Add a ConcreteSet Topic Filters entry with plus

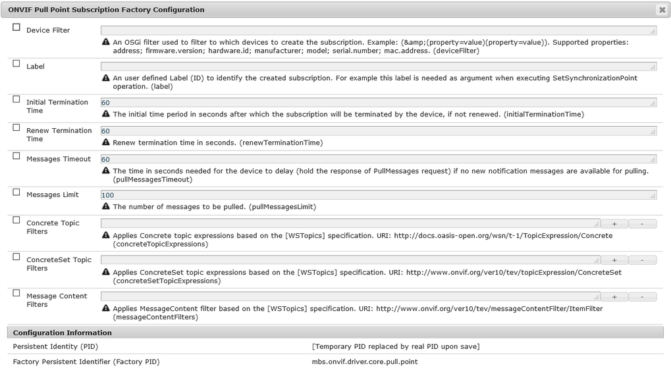[614, 260]
